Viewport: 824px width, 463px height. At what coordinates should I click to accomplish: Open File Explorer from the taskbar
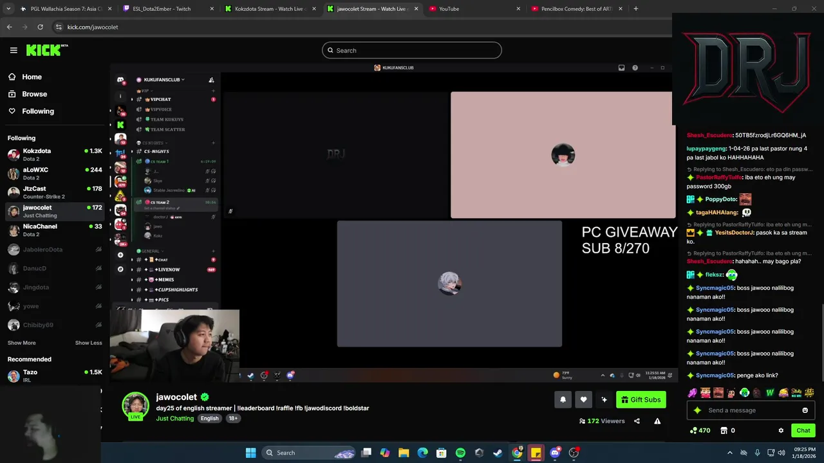coord(404,453)
